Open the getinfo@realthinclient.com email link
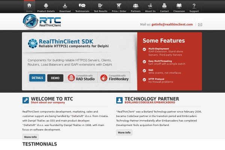The height and width of the screenshot is (150, 225). coord(172,24)
